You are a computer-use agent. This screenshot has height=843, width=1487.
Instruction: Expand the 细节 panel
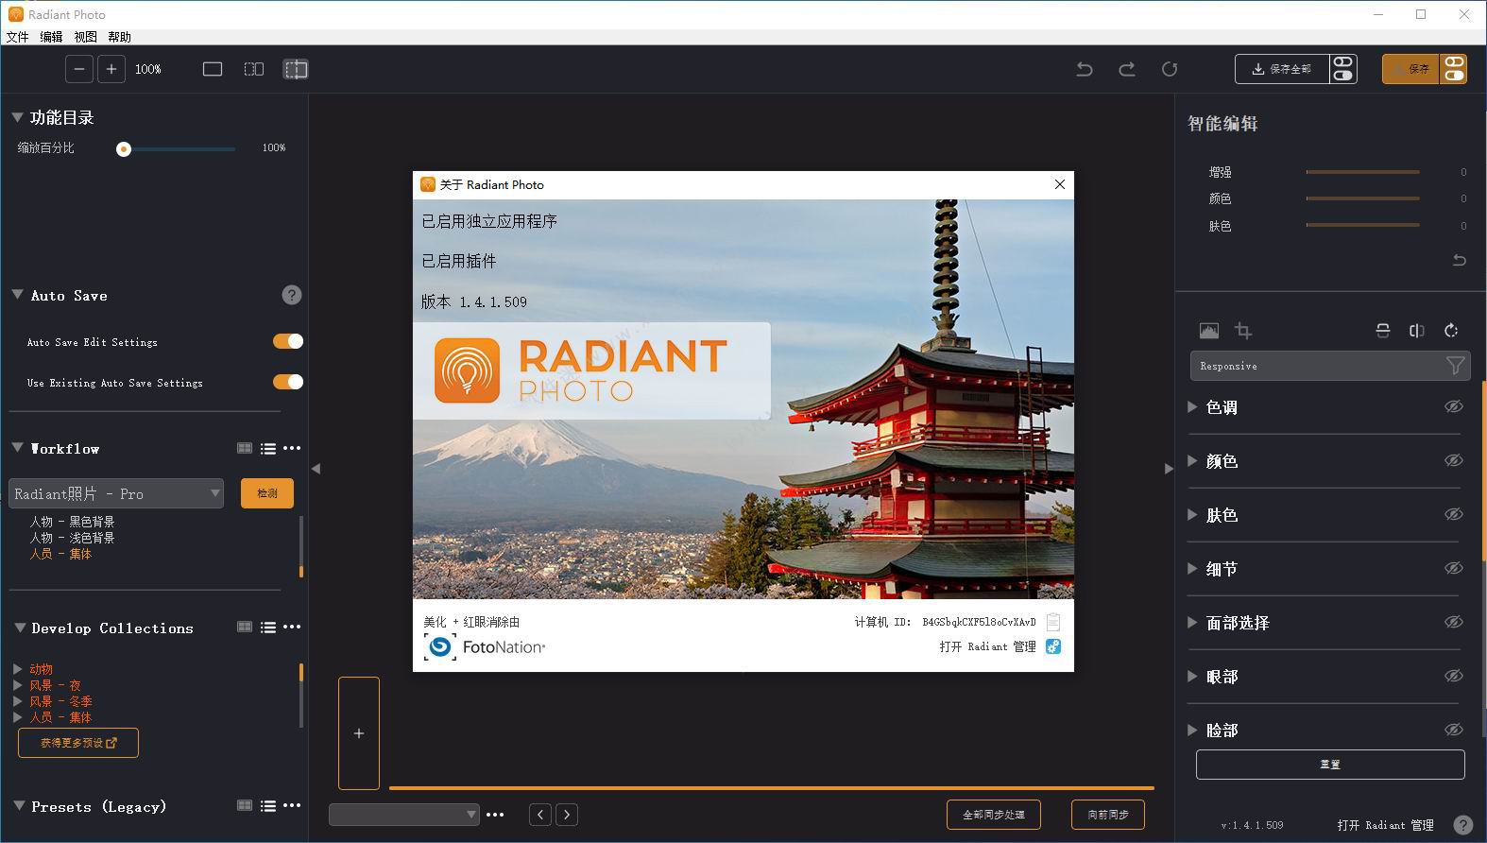coord(1192,569)
